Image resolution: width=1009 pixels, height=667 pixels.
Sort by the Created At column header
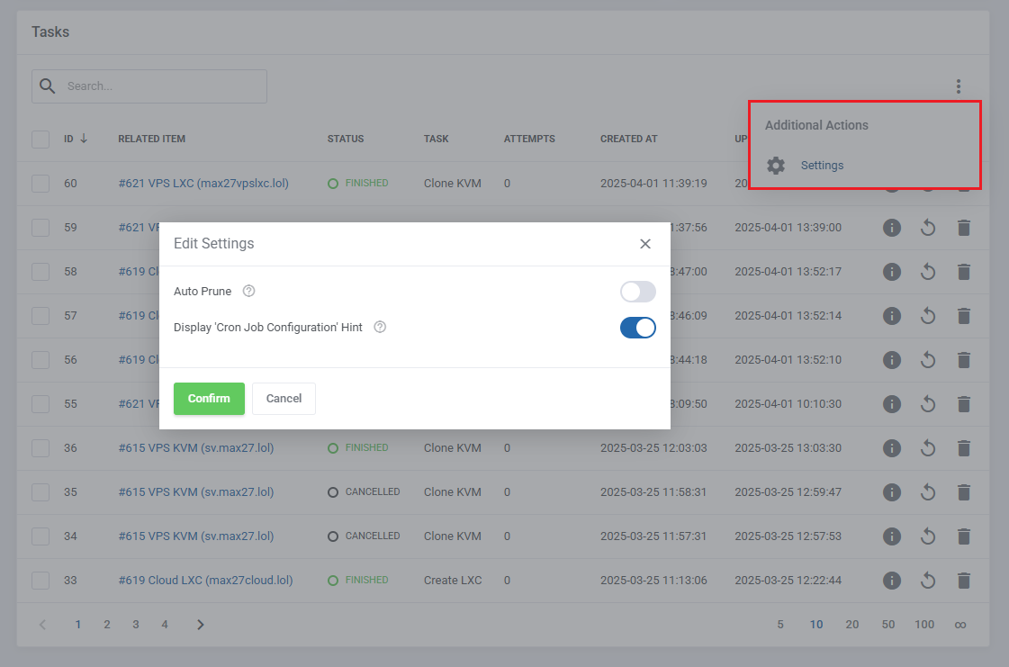point(628,139)
